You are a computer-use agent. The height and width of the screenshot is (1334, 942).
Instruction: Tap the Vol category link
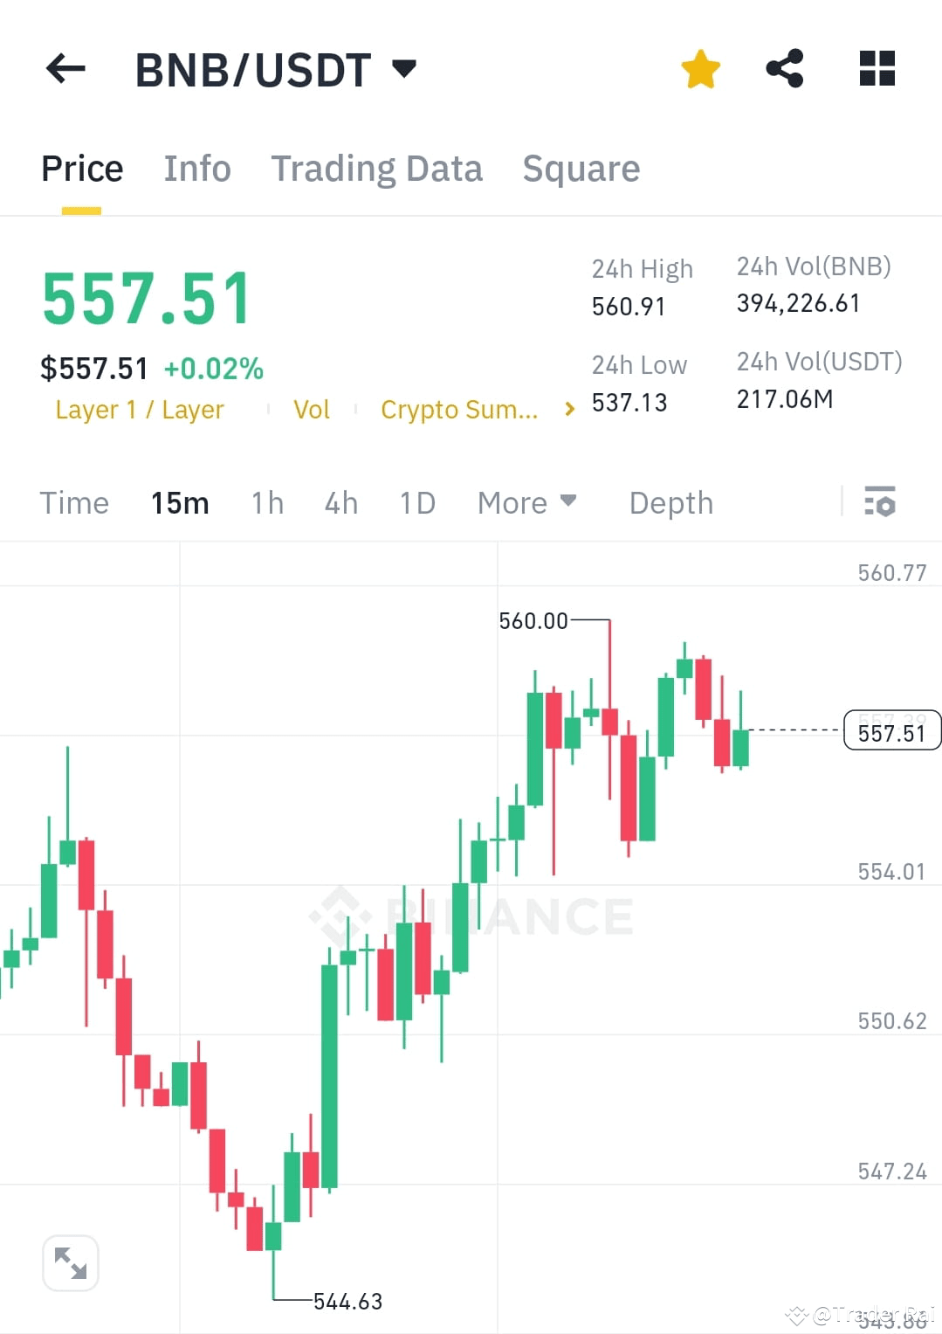[312, 409]
